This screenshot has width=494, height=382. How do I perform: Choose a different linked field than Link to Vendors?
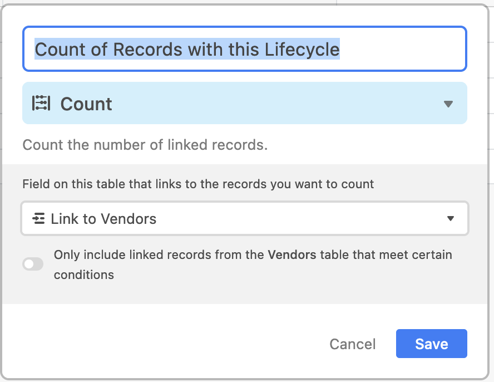pos(244,218)
